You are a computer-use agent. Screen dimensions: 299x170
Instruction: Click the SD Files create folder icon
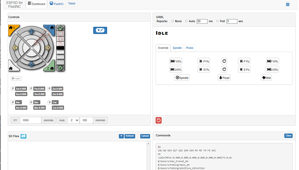point(23,136)
